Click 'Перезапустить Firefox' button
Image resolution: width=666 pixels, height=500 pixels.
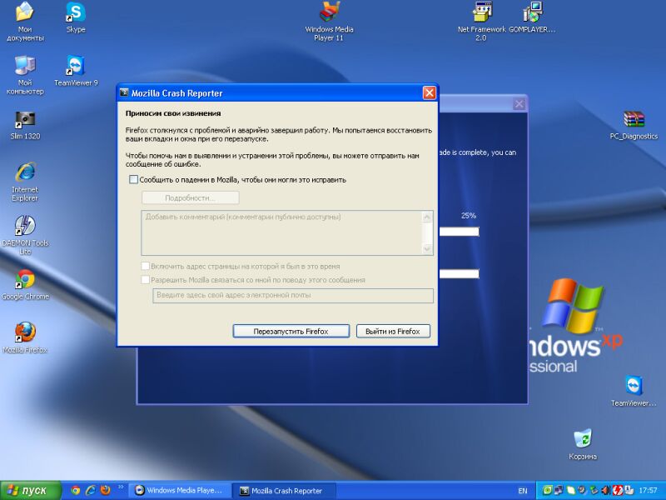[x=291, y=331]
